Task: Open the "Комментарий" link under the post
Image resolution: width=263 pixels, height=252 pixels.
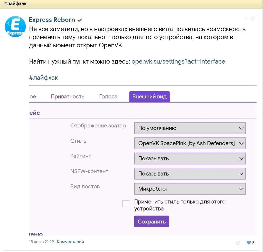Action: point(70,242)
